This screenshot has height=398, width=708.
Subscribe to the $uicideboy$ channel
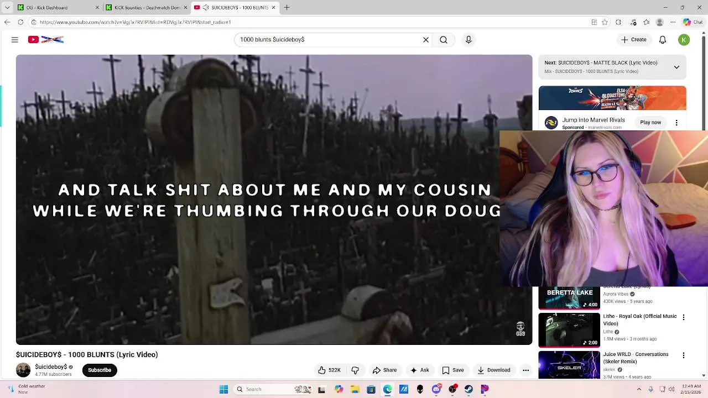(x=100, y=370)
